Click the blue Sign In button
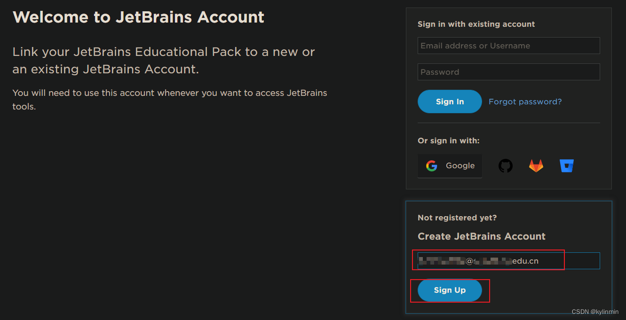The width and height of the screenshot is (626, 320). point(450,101)
